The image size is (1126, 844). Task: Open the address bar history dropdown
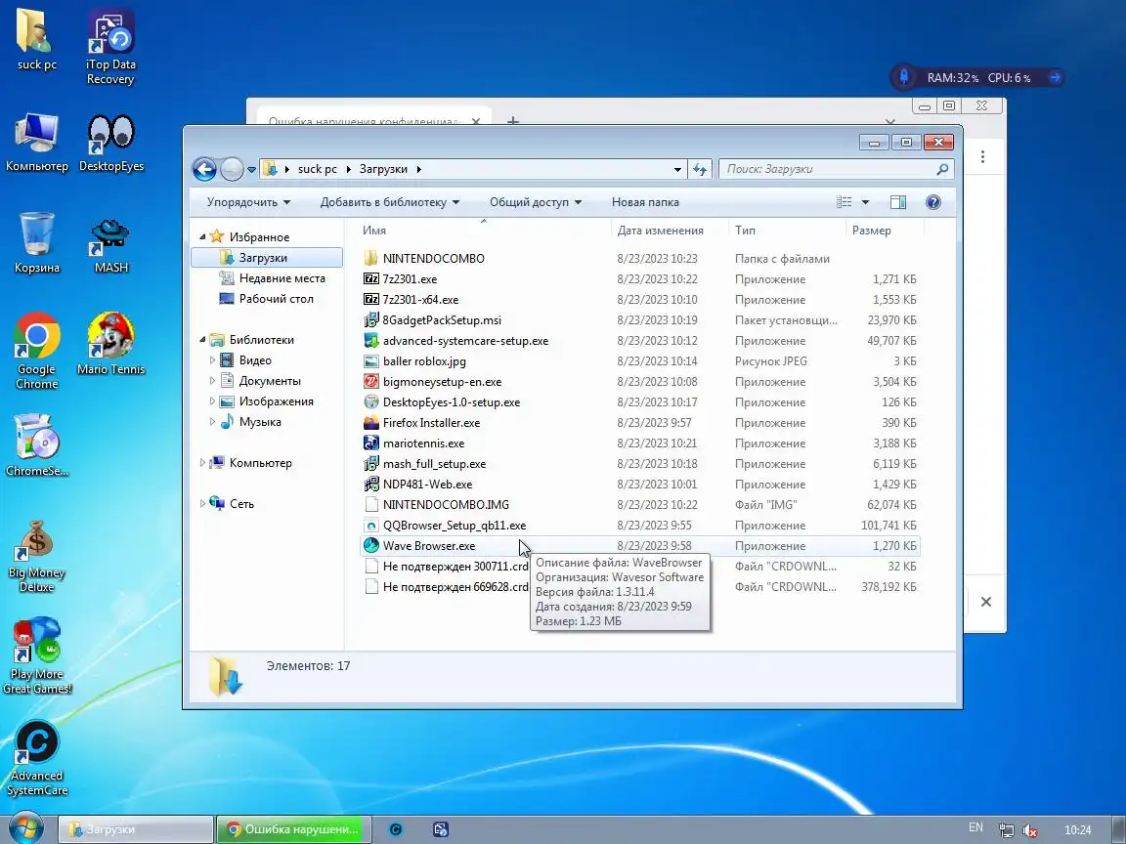677,170
